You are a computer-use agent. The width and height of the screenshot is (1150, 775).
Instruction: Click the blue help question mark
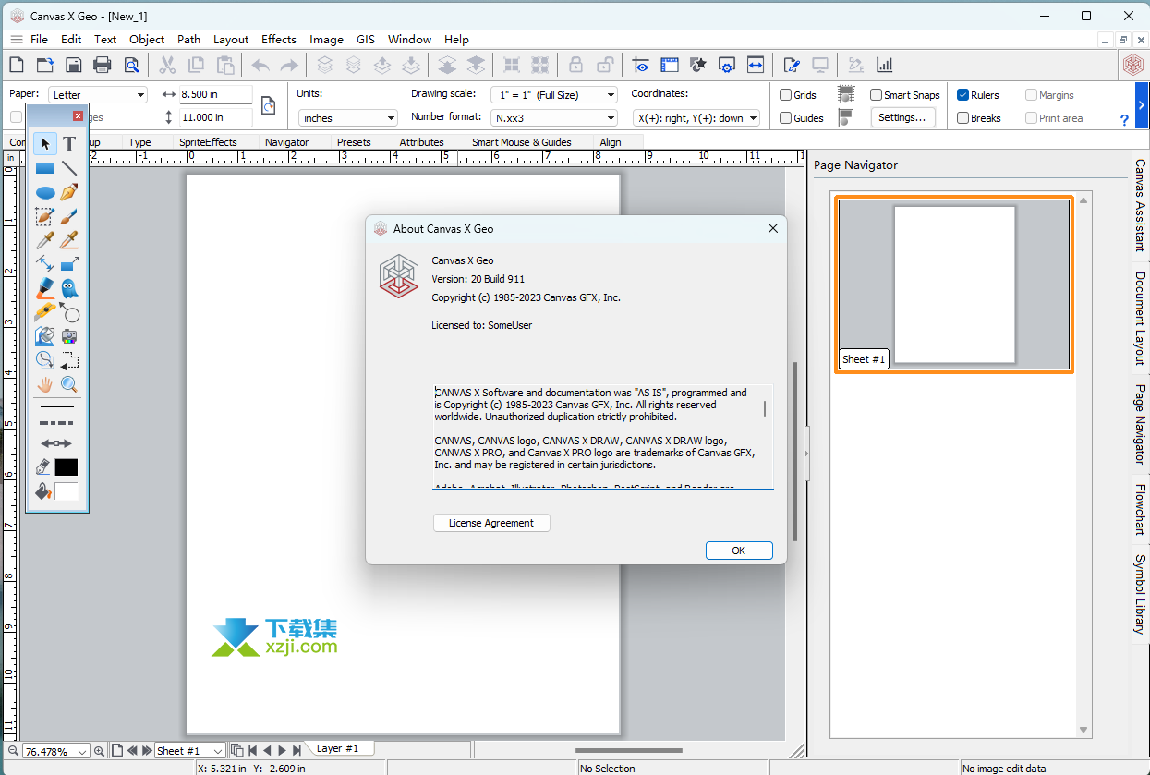(1124, 120)
